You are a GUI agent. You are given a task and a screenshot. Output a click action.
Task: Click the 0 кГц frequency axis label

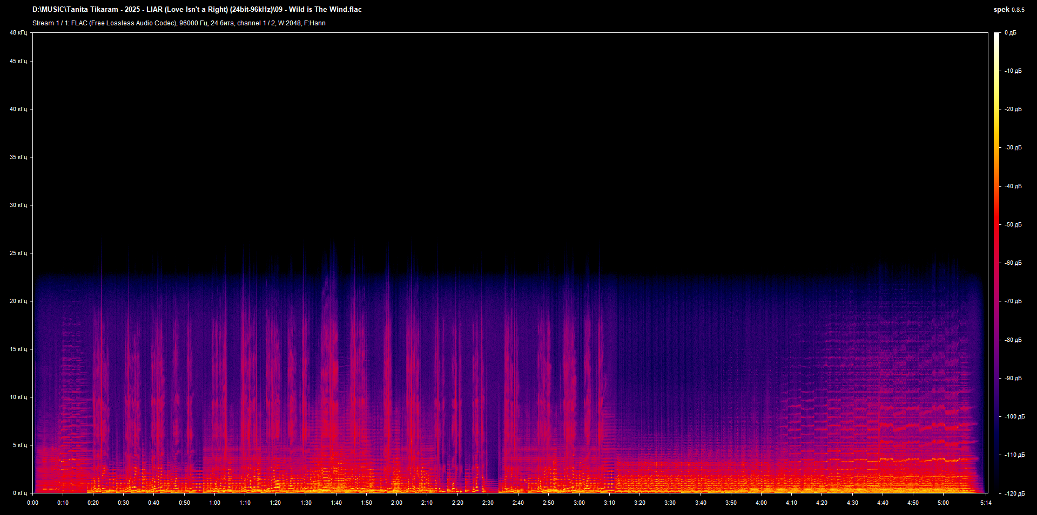click(x=19, y=493)
